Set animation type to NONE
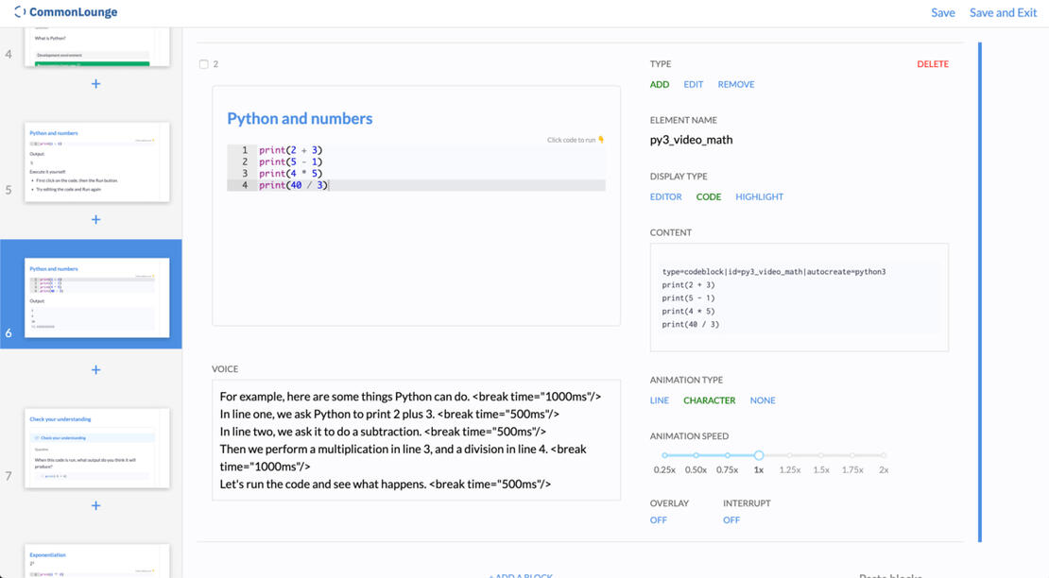This screenshot has height=578, width=1049. point(762,400)
